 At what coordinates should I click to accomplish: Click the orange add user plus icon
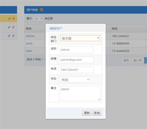(x=42, y=10)
